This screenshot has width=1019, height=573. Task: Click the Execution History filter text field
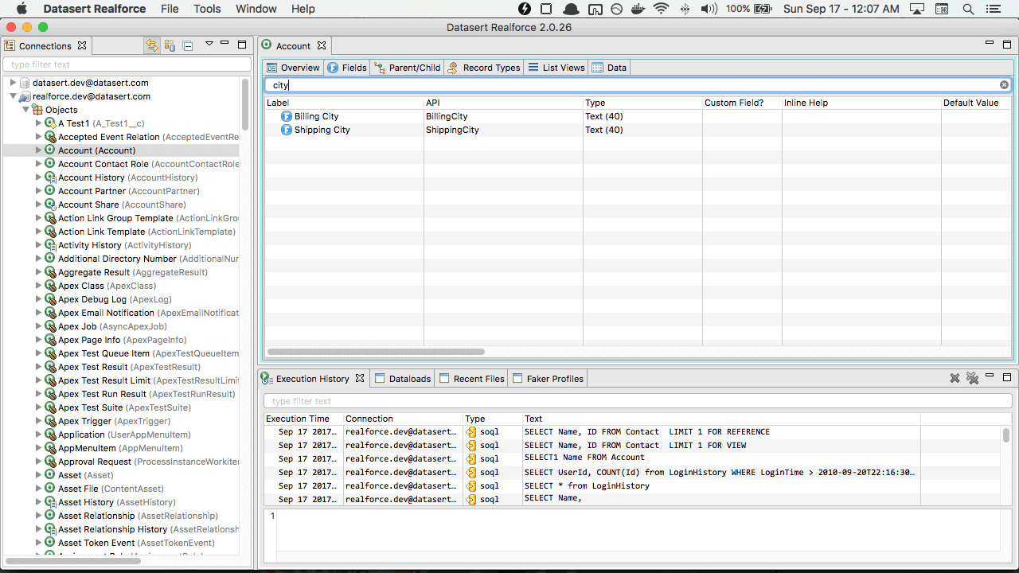637,401
